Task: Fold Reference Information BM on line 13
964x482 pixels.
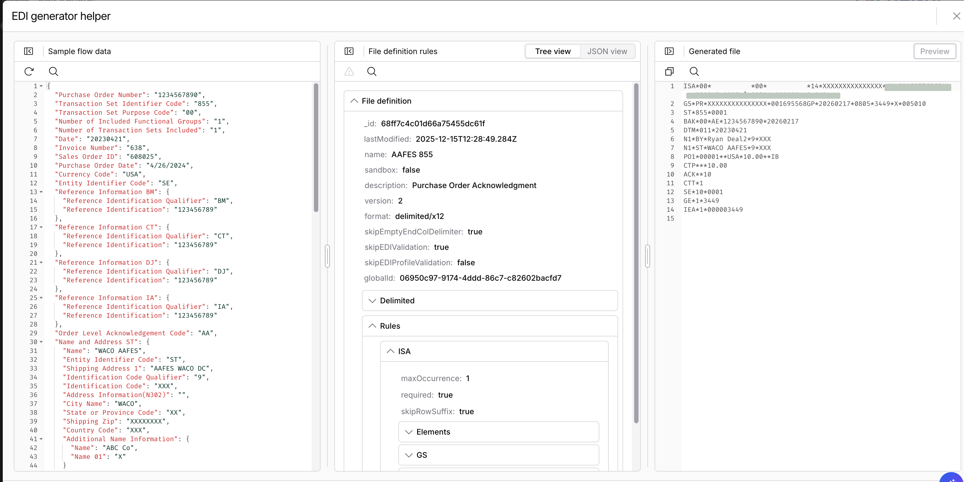Action: [41, 192]
